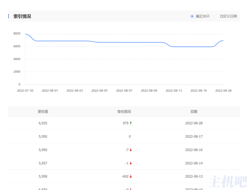This screenshot has height=190, width=248.
Task: Click the y-axis label 8000
Action: [17, 33]
